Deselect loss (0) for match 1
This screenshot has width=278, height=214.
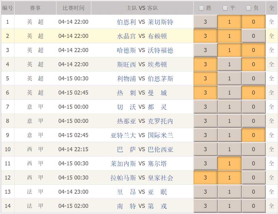[254, 22]
